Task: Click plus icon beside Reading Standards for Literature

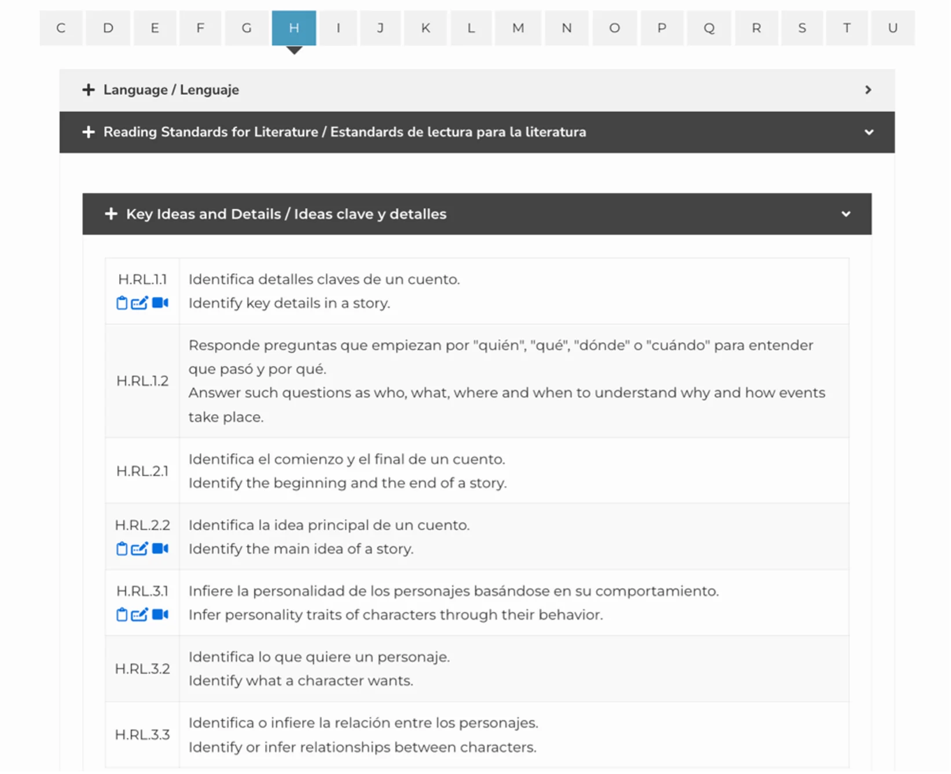Action: [x=89, y=132]
